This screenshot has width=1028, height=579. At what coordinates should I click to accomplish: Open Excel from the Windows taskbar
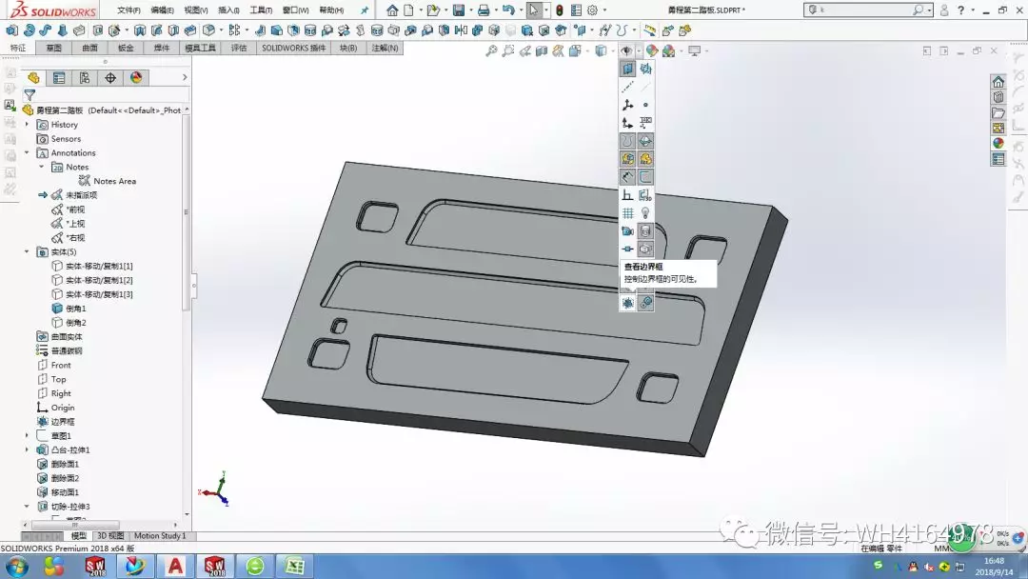click(x=294, y=566)
